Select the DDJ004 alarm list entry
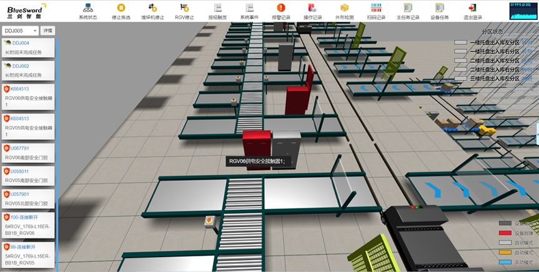Image resolution: width=539 pixels, height=272 pixels. (21, 43)
